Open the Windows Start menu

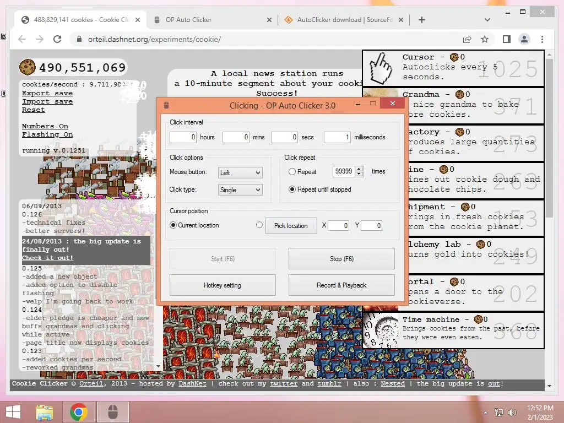[13, 412]
